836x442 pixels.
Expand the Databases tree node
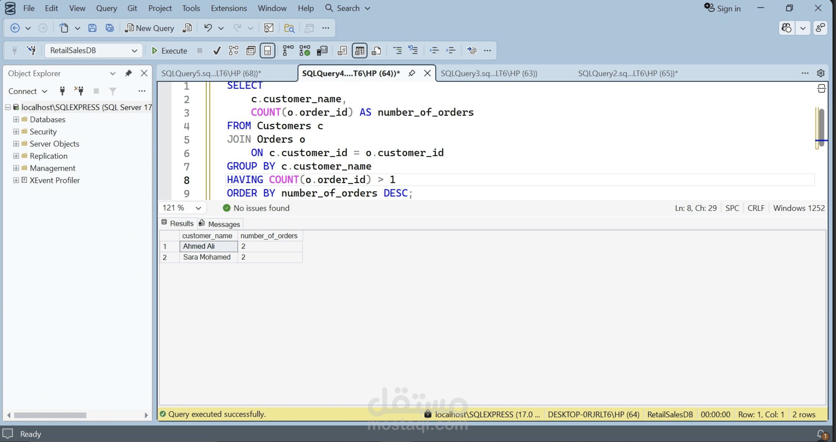click(x=16, y=119)
